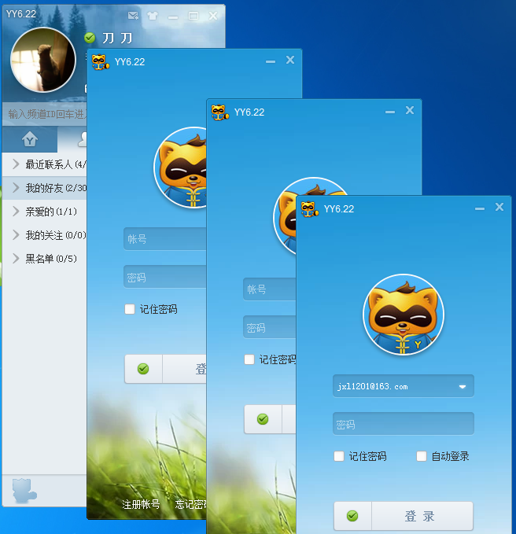Click the 密码 field in middle login window
Screen dimensions: 516x534
270,327
